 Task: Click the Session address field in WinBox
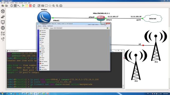58,28
